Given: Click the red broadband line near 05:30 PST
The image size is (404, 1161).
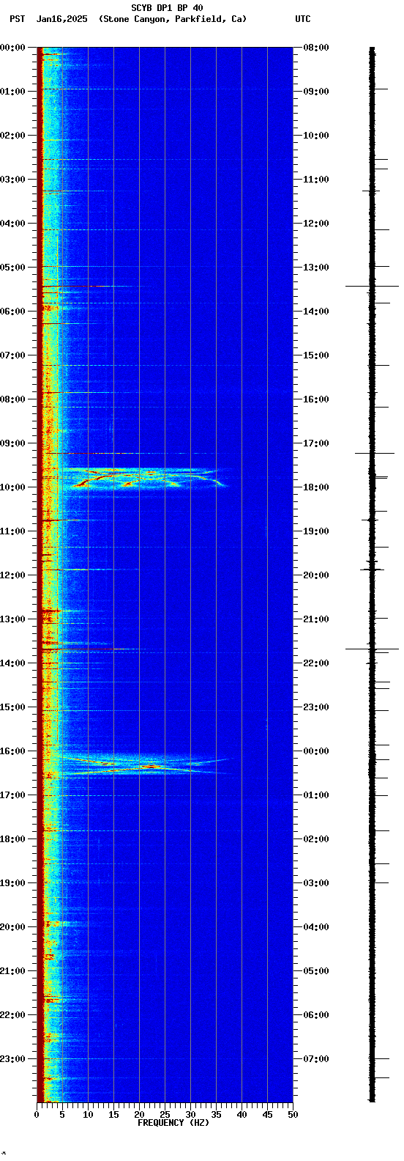Looking at the screenshot, I should 88,286.
